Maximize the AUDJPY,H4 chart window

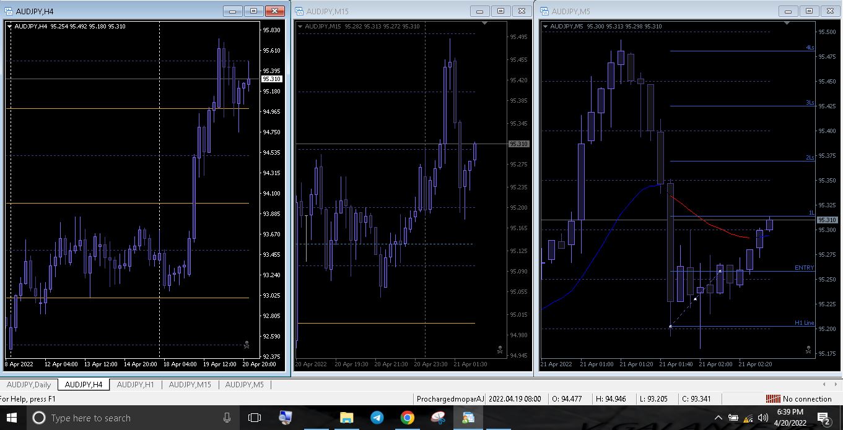coord(253,11)
